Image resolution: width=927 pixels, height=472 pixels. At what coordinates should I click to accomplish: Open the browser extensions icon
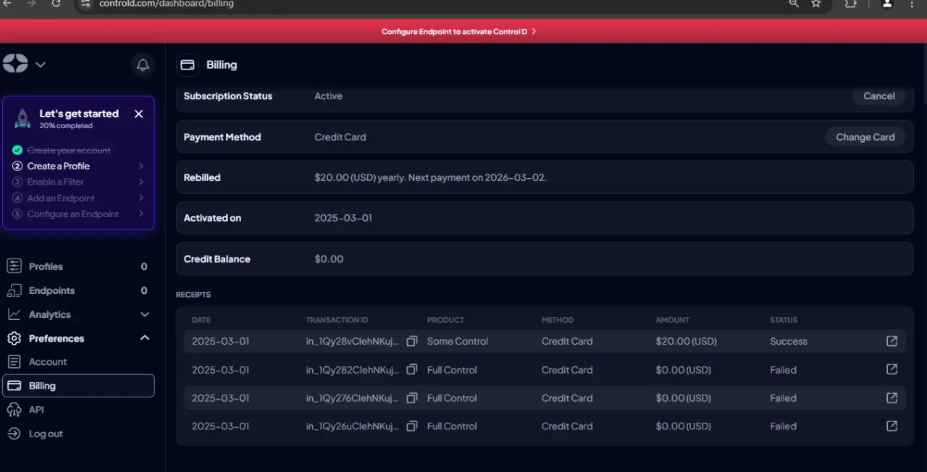click(x=850, y=4)
